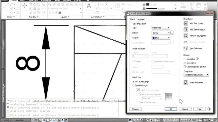Open the hatch Scale dropdown
The height and width of the screenshot is (122, 218).
pyautogui.click(x=160, y=56)
